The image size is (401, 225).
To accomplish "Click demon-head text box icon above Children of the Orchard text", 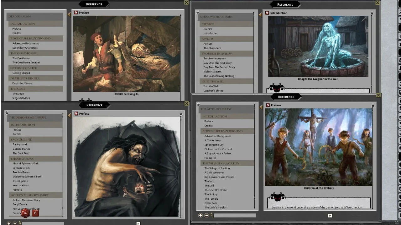I will click(277, 197).
